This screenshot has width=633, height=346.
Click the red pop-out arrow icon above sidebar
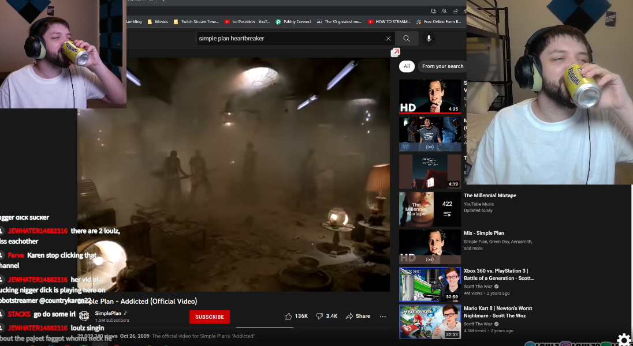click(x=395, y=52)
